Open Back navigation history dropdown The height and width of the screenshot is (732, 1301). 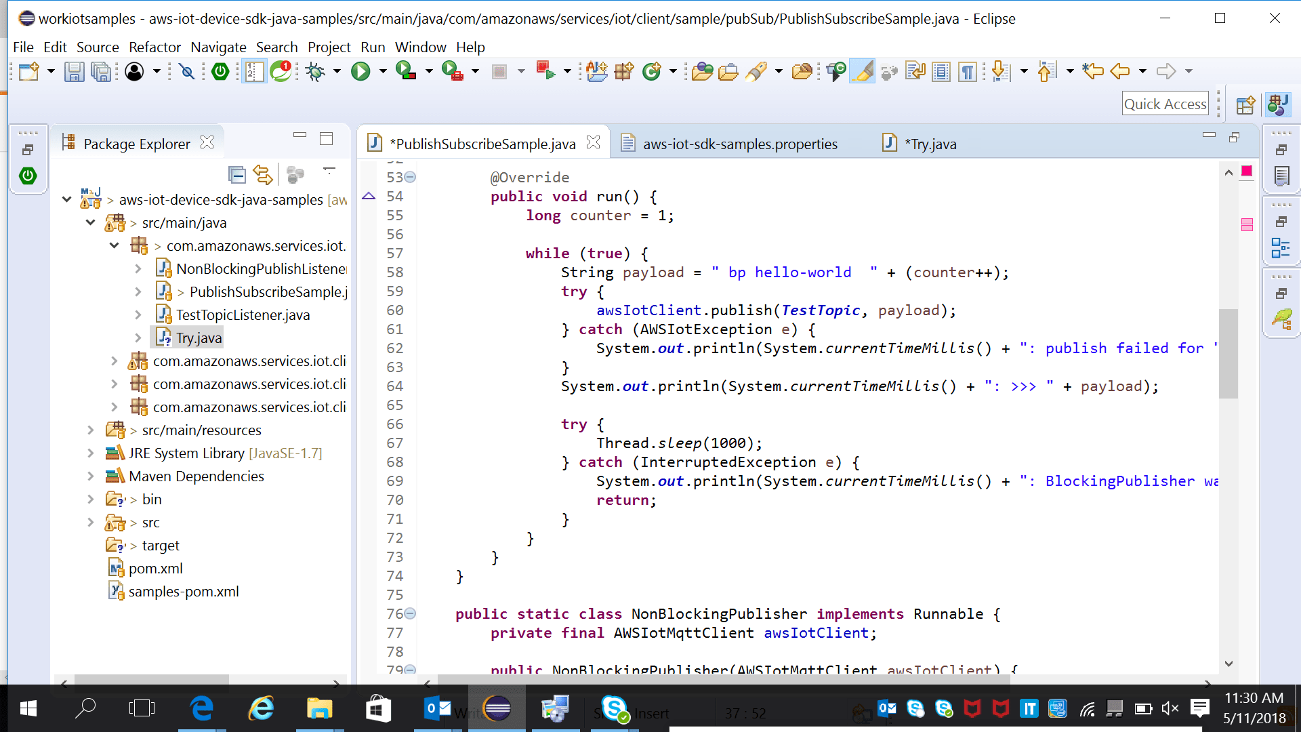point(1142,71)
